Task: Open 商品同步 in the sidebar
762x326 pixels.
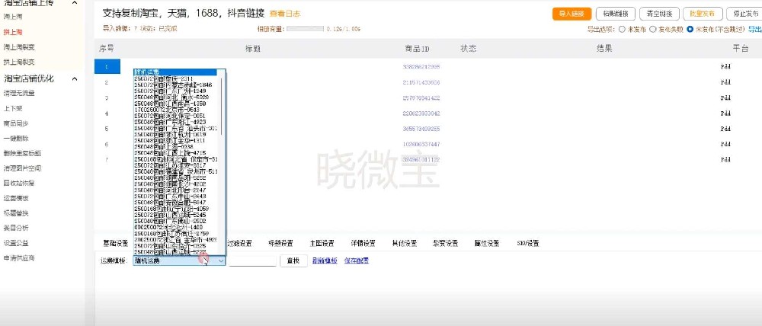Action: pos(16,123)
